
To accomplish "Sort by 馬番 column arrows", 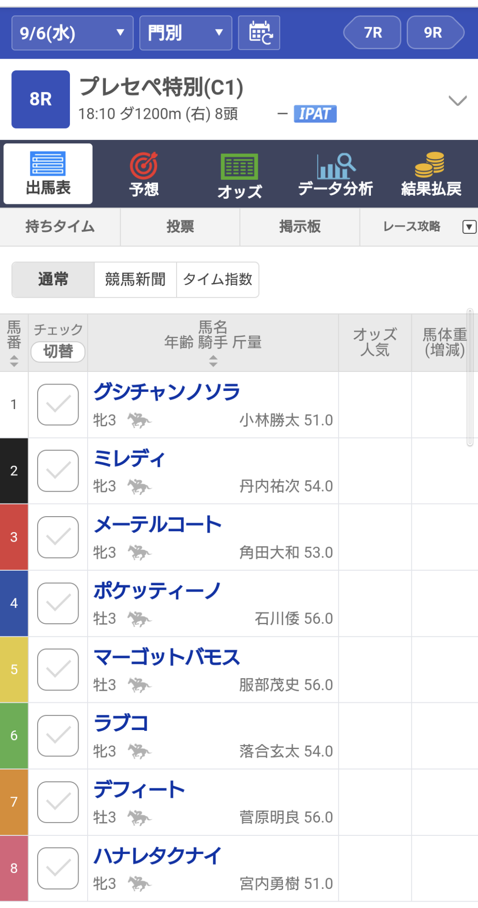I will pyautogui.click(x=14, y=361).
